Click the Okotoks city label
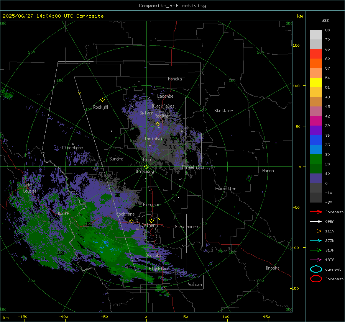This screenshot has height=322, width=345. pos(153,255)
